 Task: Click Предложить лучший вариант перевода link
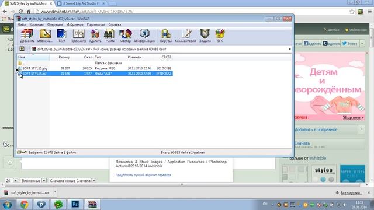pyautogui.click(x=143, y=175)
